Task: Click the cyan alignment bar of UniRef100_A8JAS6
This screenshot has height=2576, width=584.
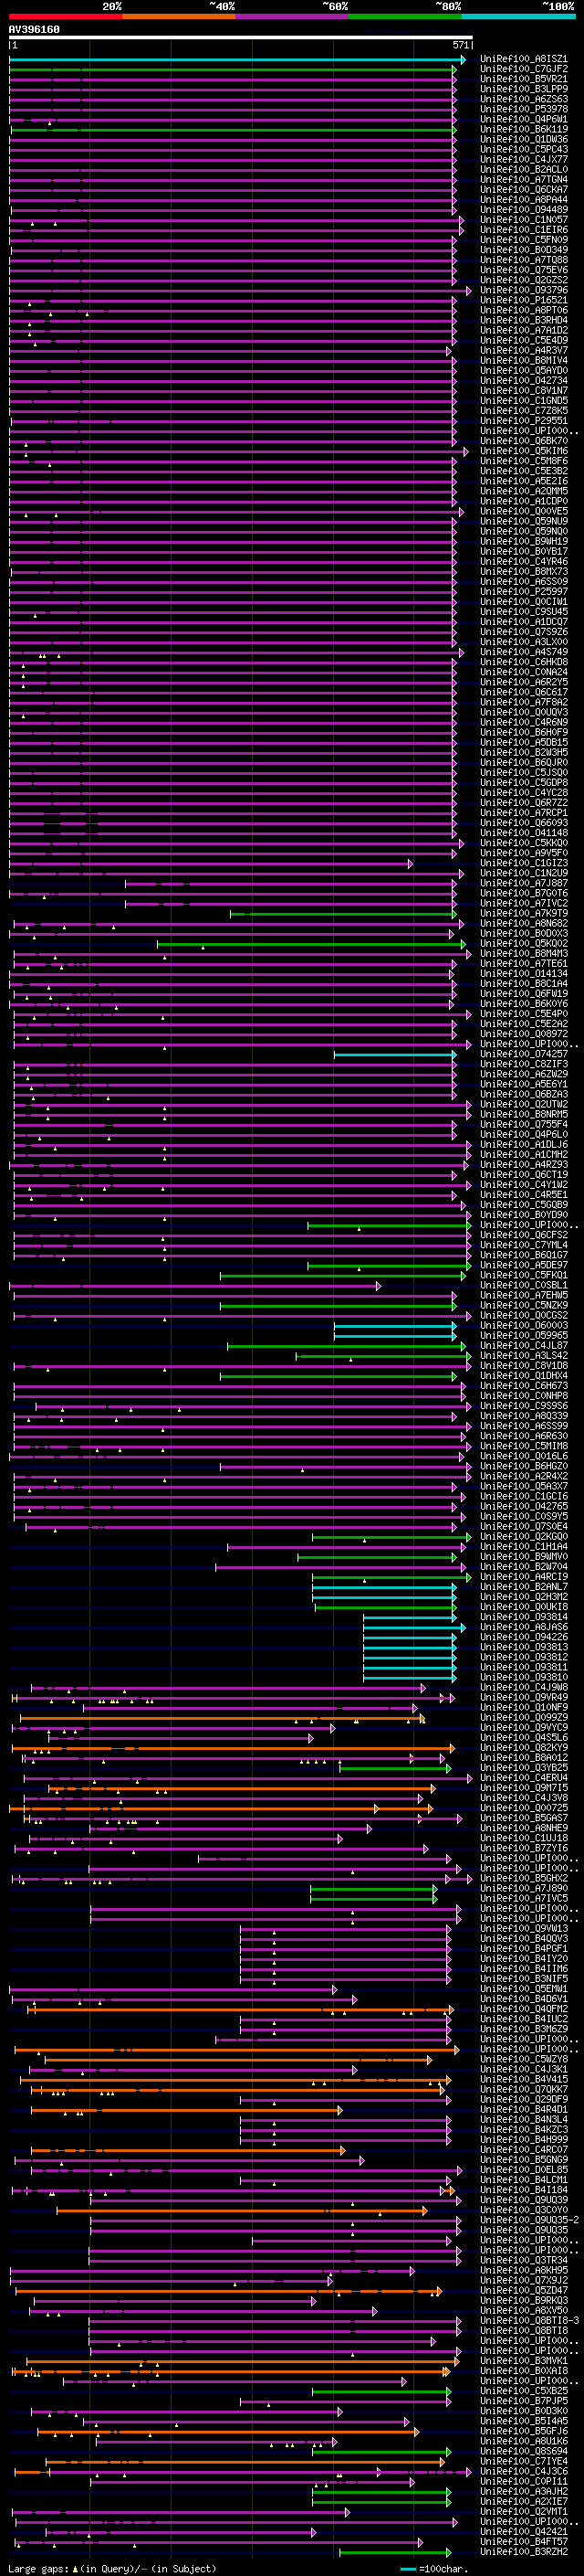Action: 413,1628
